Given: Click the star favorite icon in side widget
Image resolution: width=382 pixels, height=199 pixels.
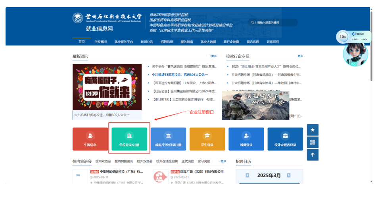Looking at the screenshot, I should pos(313,130).
